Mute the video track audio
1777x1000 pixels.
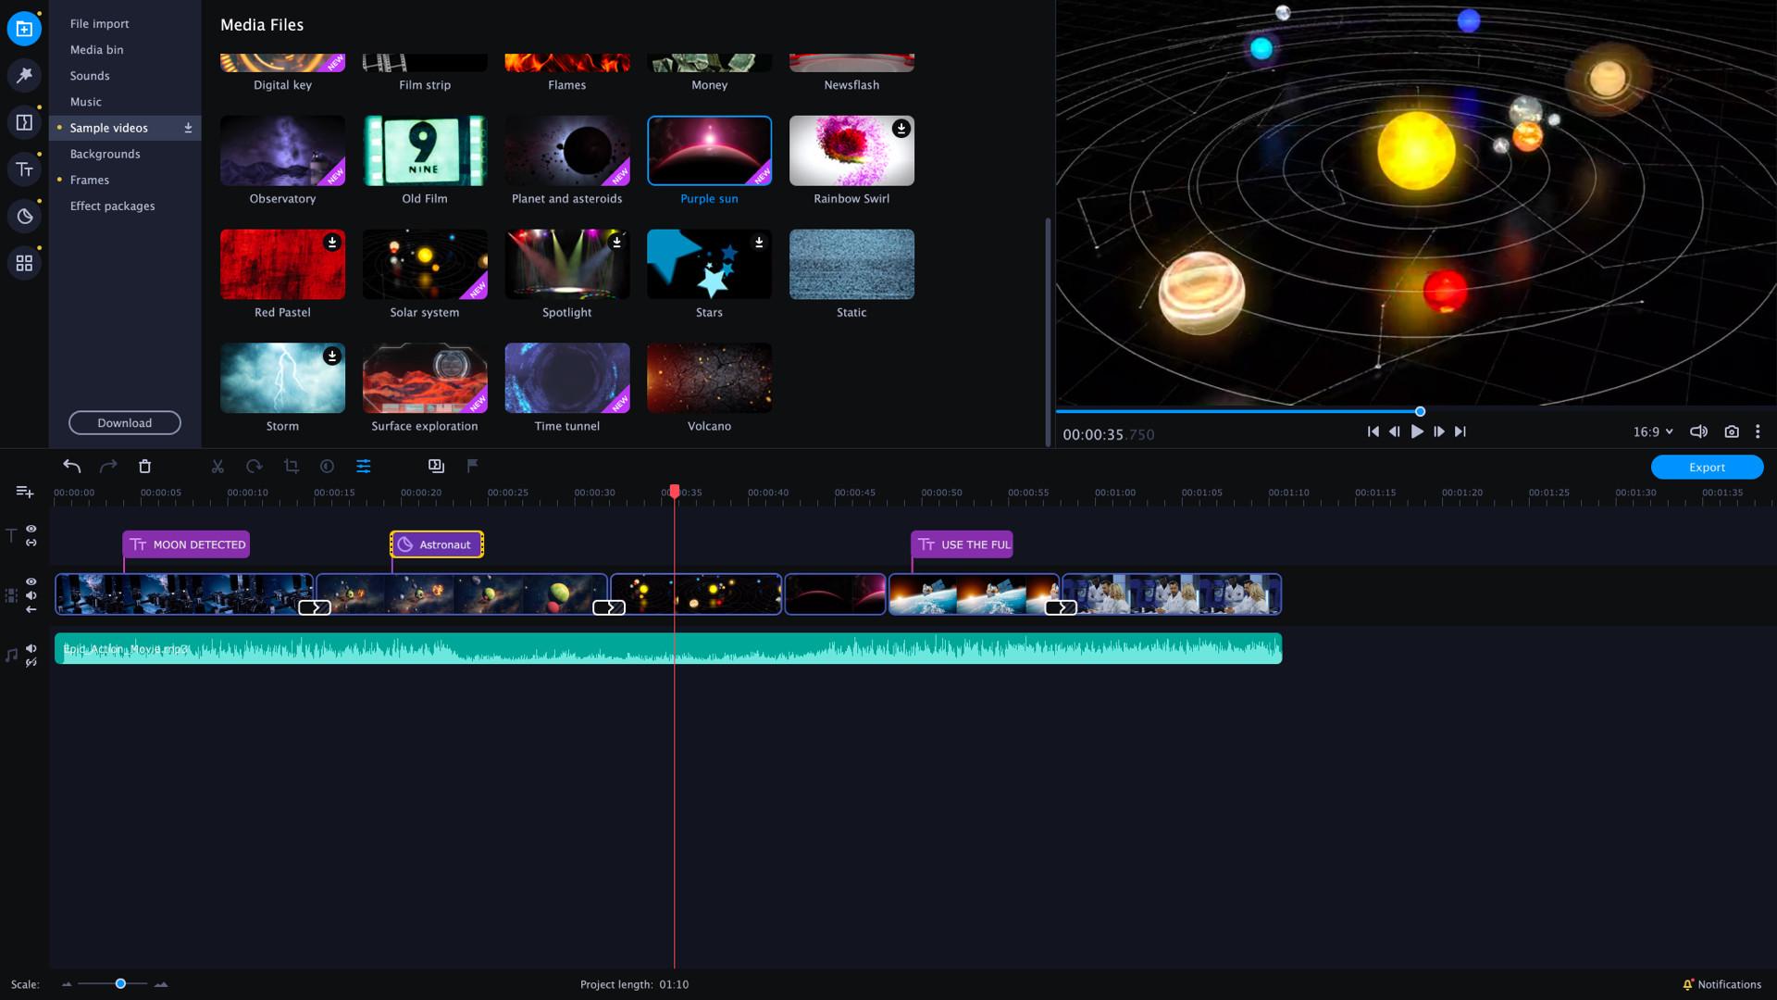(31, 595)
